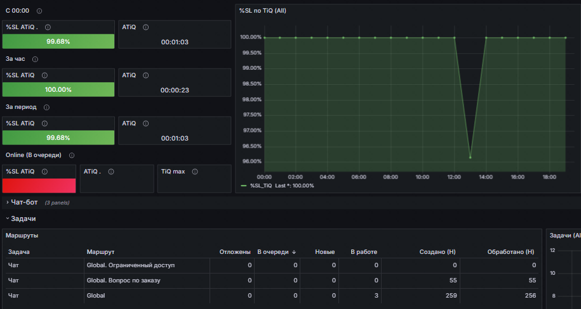The image size is (581, 309).
Task: Click info icon next to Online (В очереди)
Action: (72, 155)
